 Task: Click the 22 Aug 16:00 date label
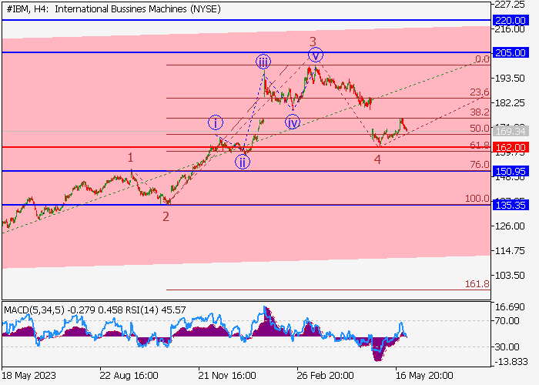[129, 376]
